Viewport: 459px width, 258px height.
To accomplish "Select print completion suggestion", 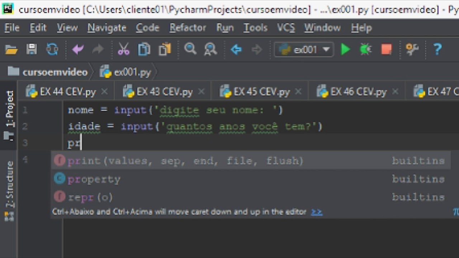I will (251, 161).
